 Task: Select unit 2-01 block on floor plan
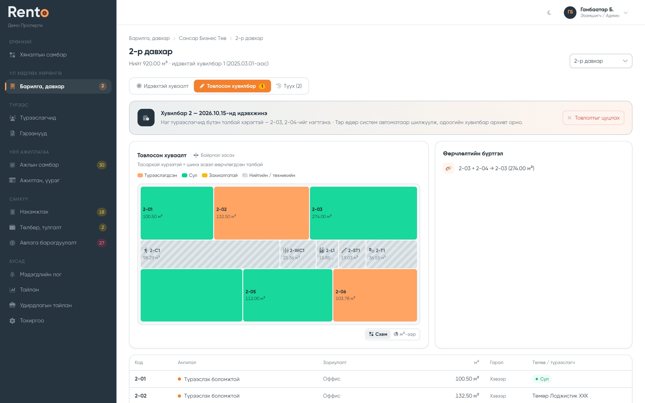click(177, 213)
